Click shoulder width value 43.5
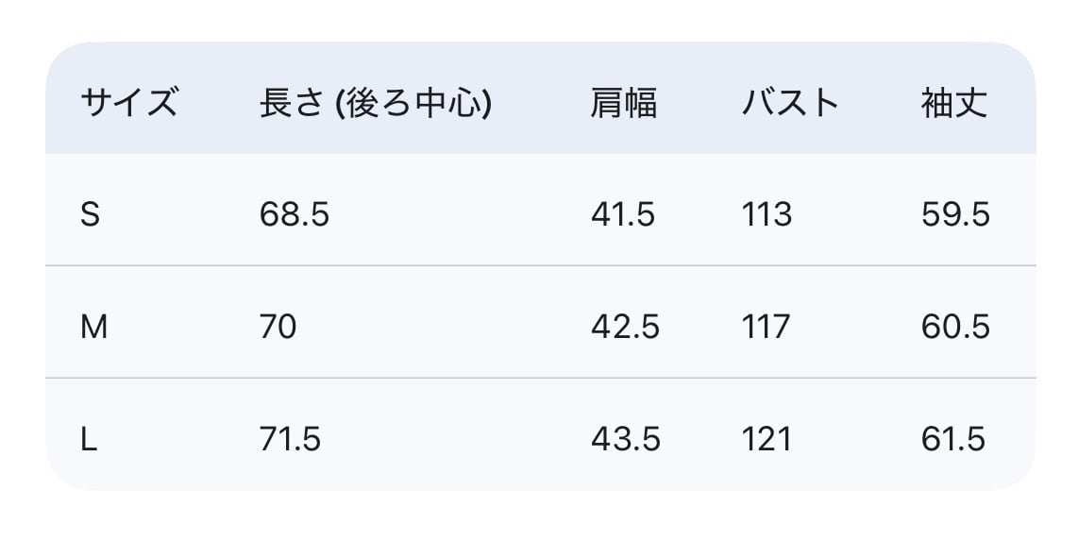This screenshot has height=541, width=1078. pos(625,439)
